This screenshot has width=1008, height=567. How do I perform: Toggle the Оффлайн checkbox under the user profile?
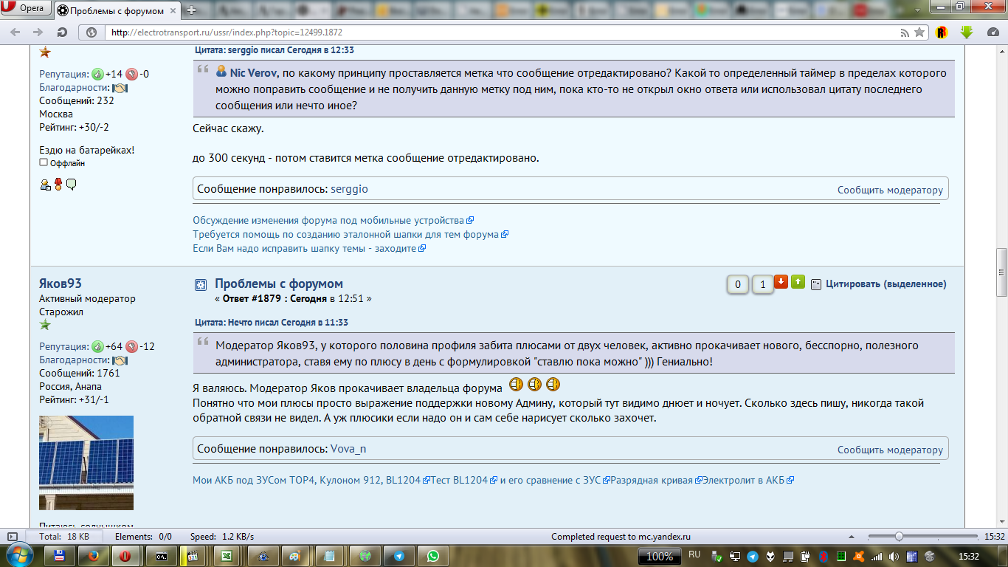(44, 162)
